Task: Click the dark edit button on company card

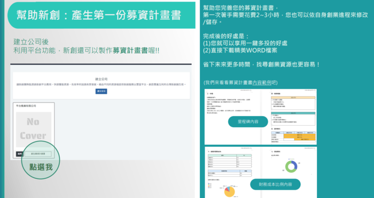Action: [20, 154]
